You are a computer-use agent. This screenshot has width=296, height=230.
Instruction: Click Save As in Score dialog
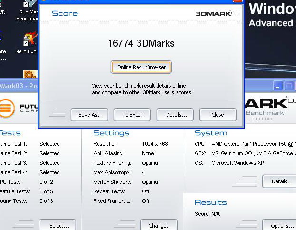pos(89,115)
